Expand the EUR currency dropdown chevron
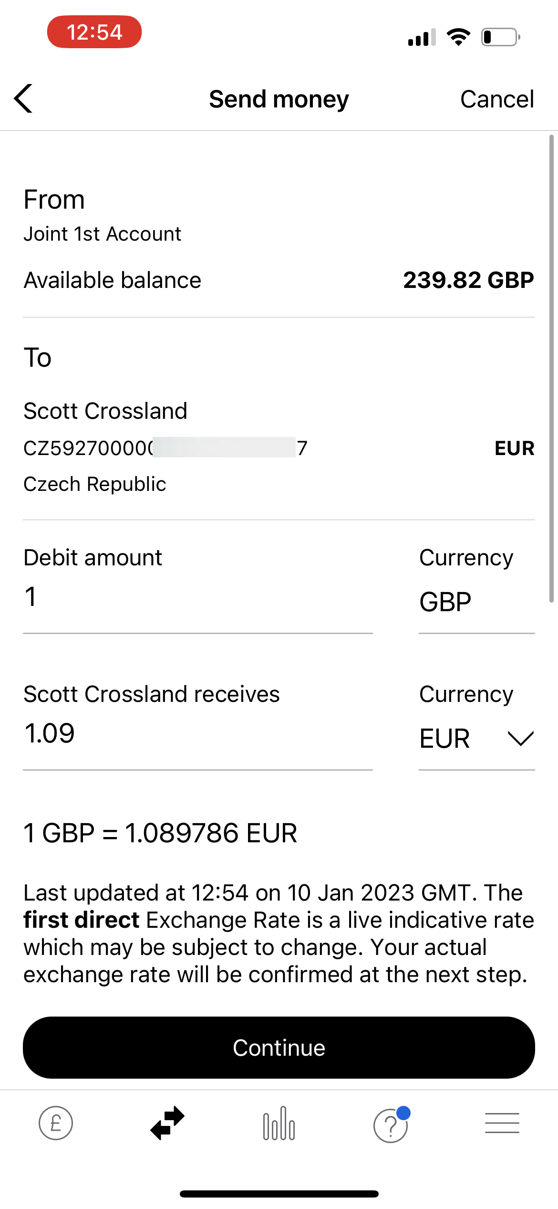This screenshot has height=1209, width=558. pos(520,738)
